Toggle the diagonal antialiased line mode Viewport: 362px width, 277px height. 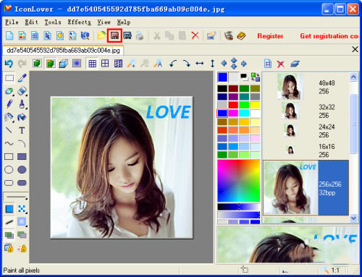coord(9,222)
